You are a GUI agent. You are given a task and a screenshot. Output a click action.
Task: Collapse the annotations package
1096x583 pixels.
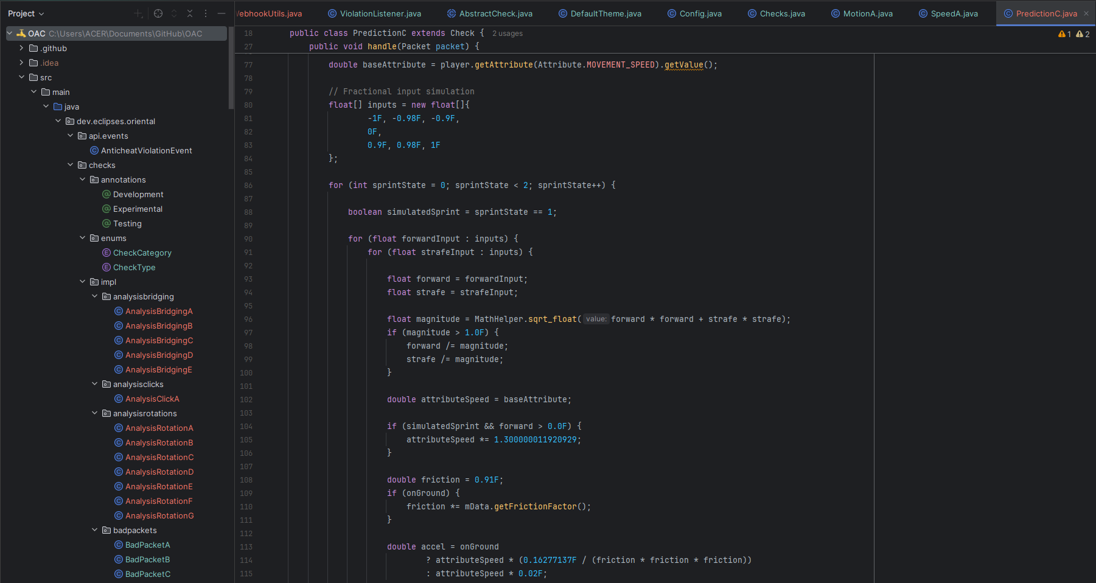tap(83, 180)
